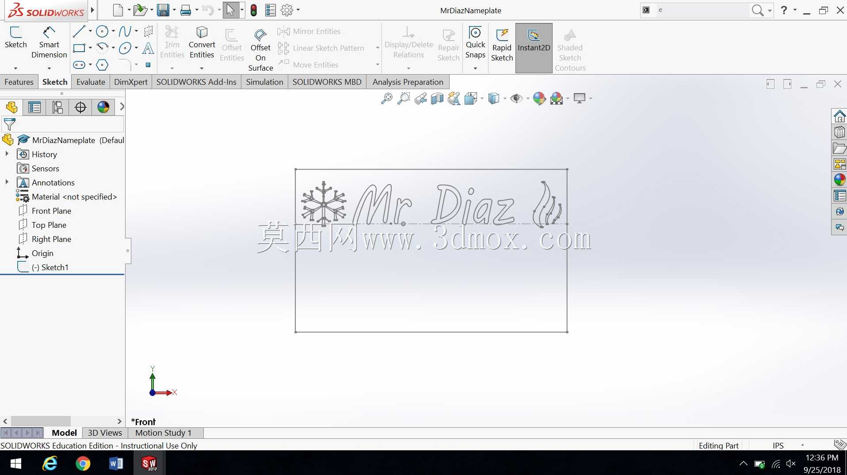Click Material not specified item
Screen dimensions: 847x475
[74, 197]
